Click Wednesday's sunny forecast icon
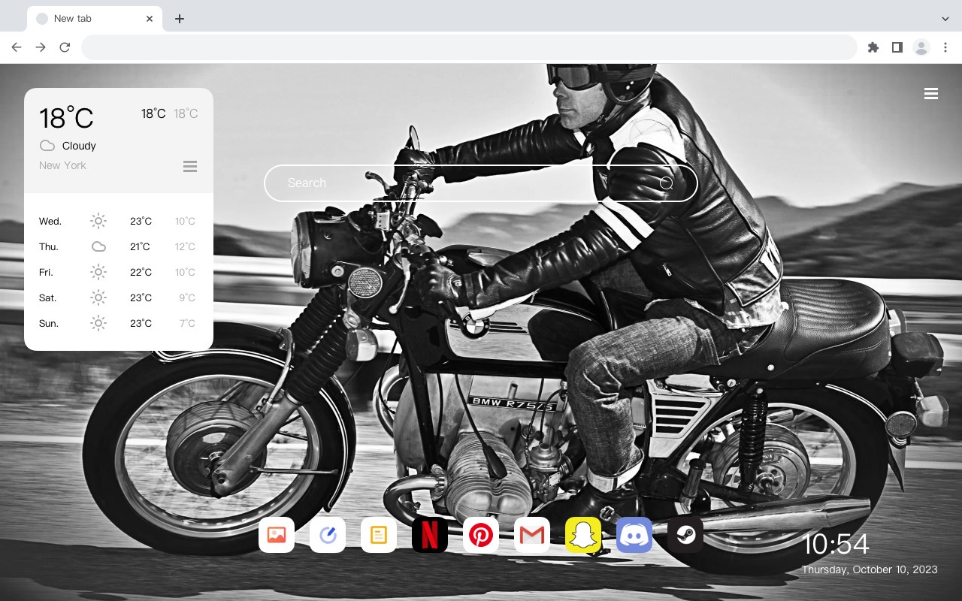Screen dimensions: 962x601 click(98, 221)
